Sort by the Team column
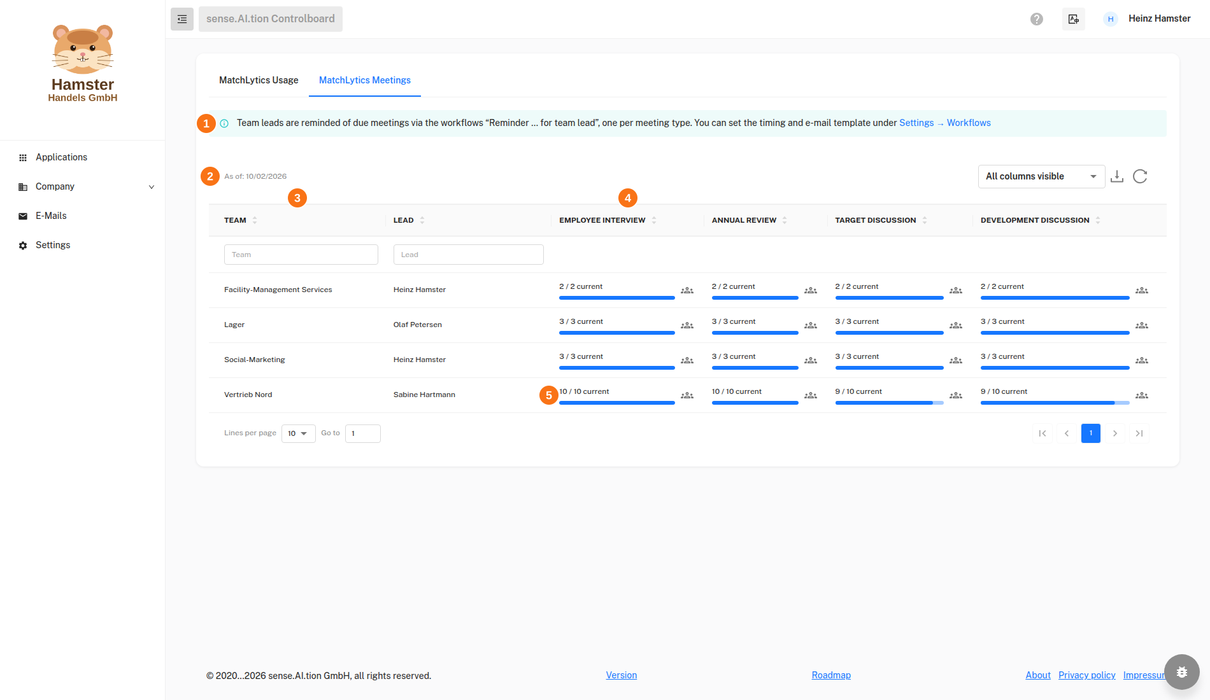The image size is (1210, 700). coord(255,220)
